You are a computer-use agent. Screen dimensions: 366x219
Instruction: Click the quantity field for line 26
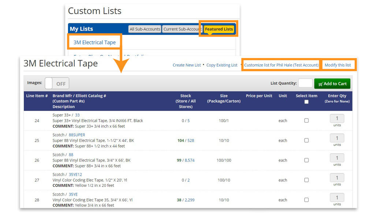point(337,158)
